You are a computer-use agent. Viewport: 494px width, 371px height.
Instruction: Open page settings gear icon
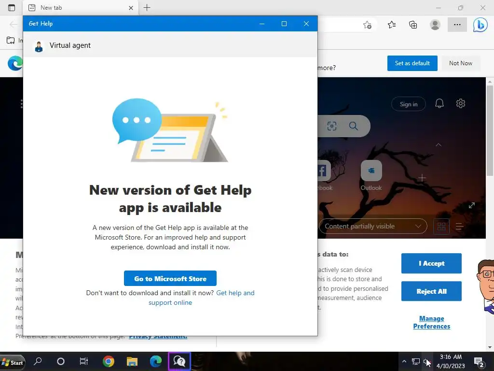pos(460,103)
